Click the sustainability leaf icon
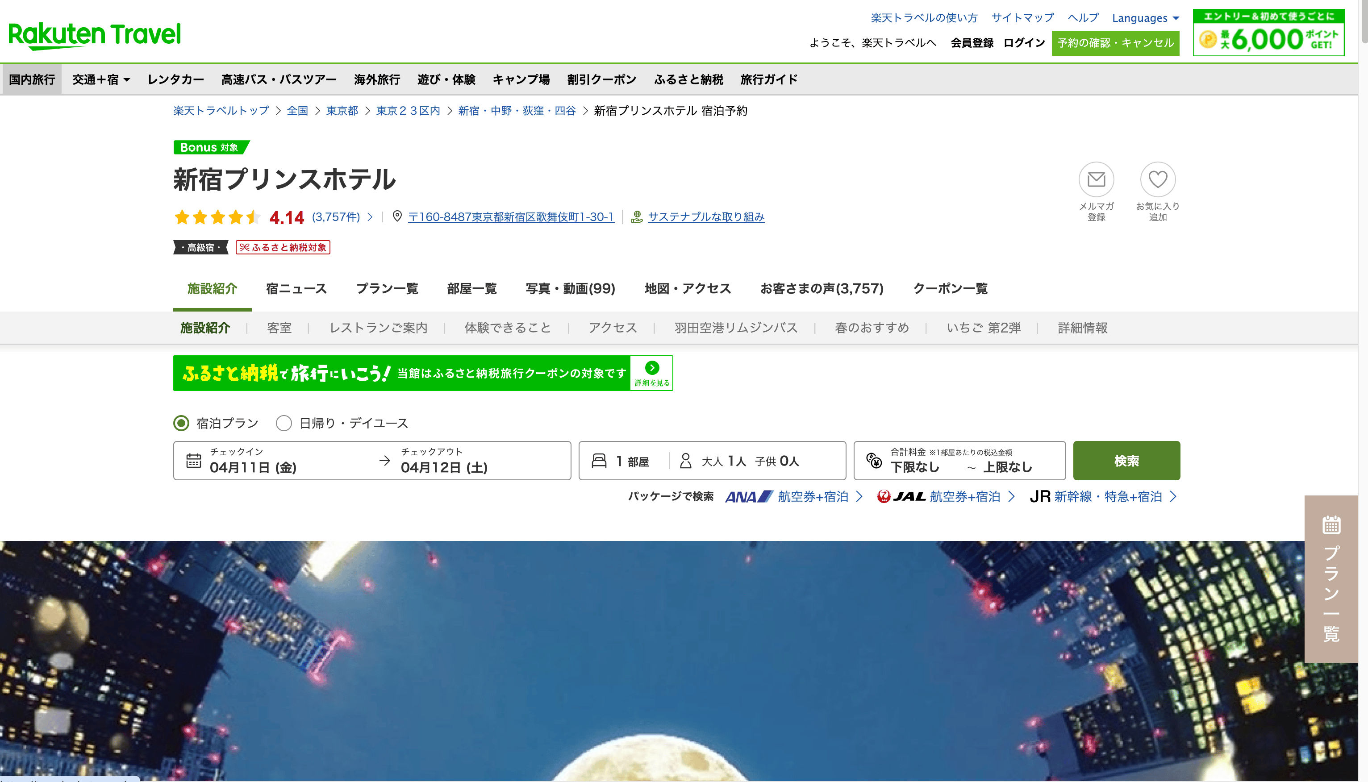 (x=637, y=217)
